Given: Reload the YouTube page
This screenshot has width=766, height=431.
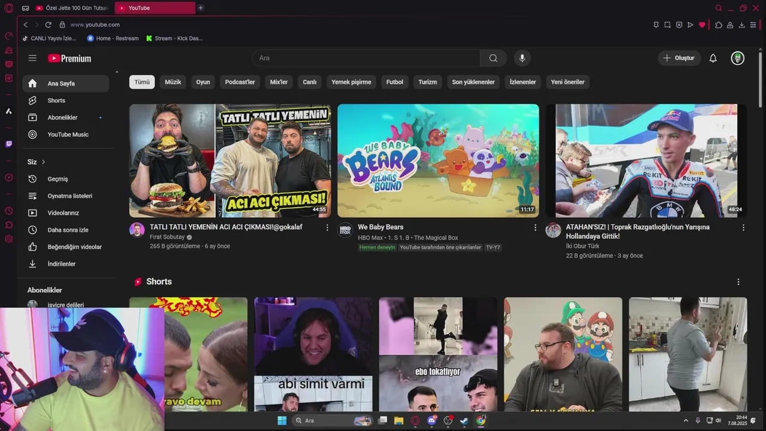Looking at the screenshot, I should tap(48, 25).
